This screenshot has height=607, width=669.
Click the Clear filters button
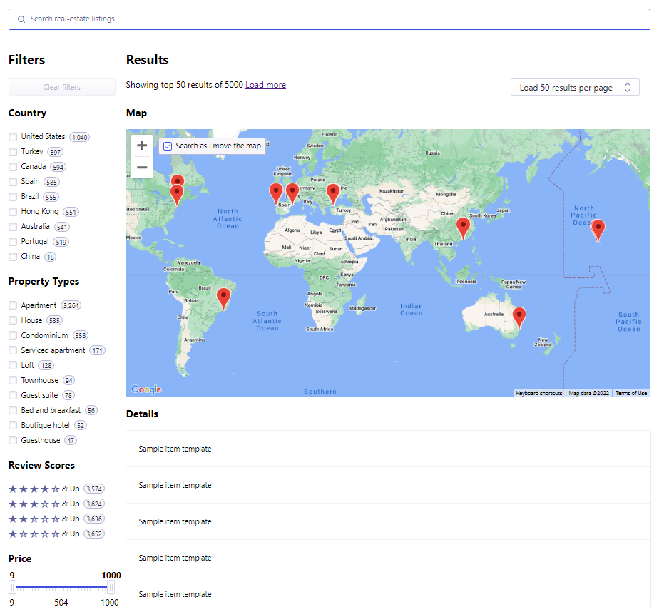click(62, 87)
